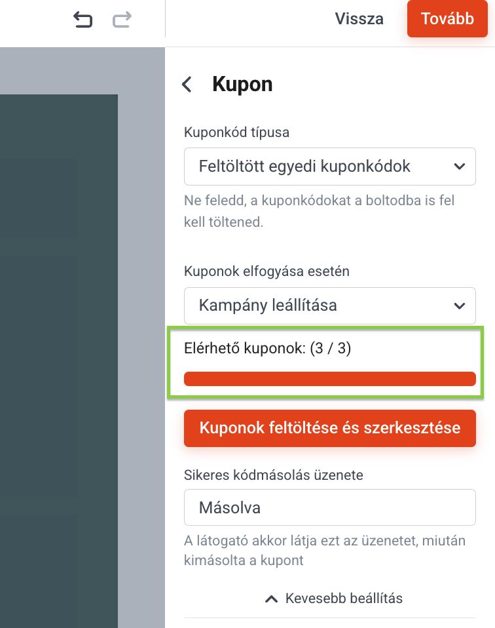Click the Elérhető kuponok (3 / 3) label
The height and width of the screenshot is (628, 495).
click(x=267, y=348)
